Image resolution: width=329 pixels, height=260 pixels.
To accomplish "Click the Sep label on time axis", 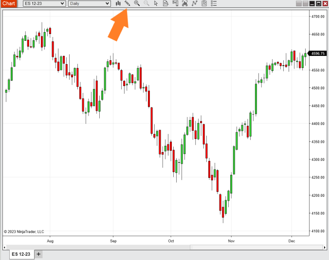I will pos(113,241).
